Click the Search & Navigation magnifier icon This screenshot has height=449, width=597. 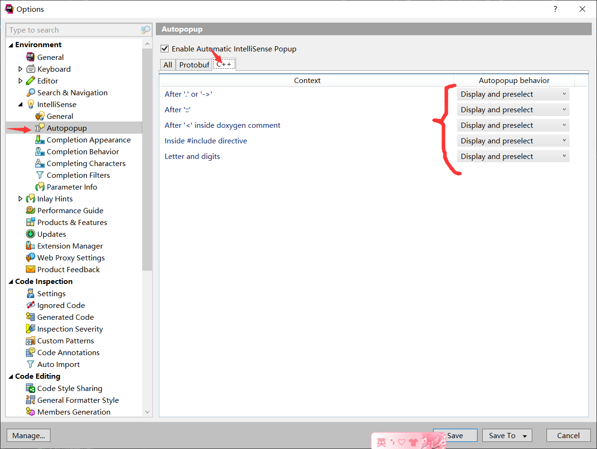click(30, 92)
